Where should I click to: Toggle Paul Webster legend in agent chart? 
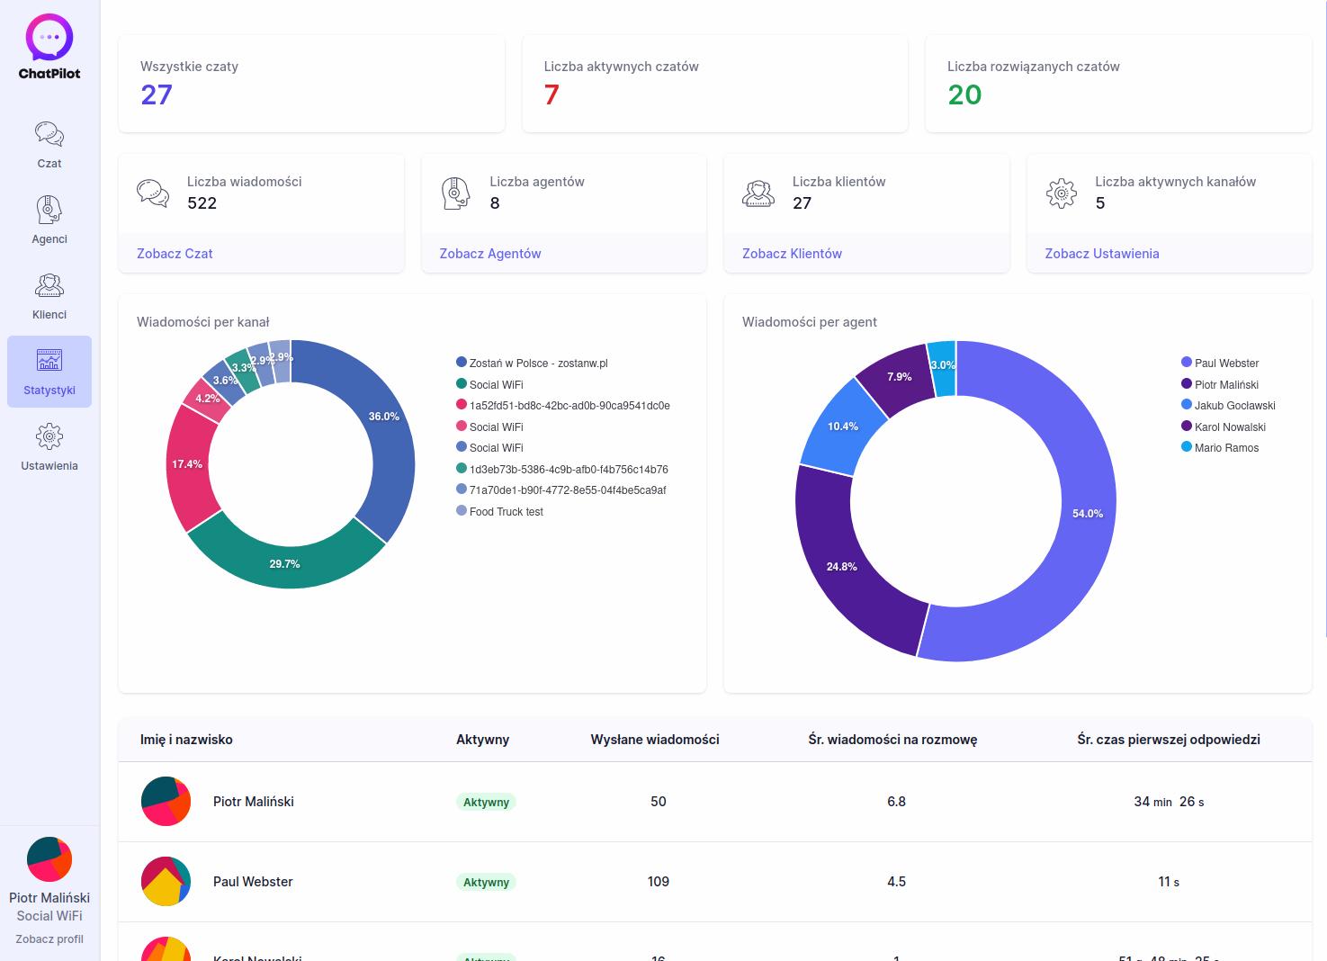click(1225, 364)
